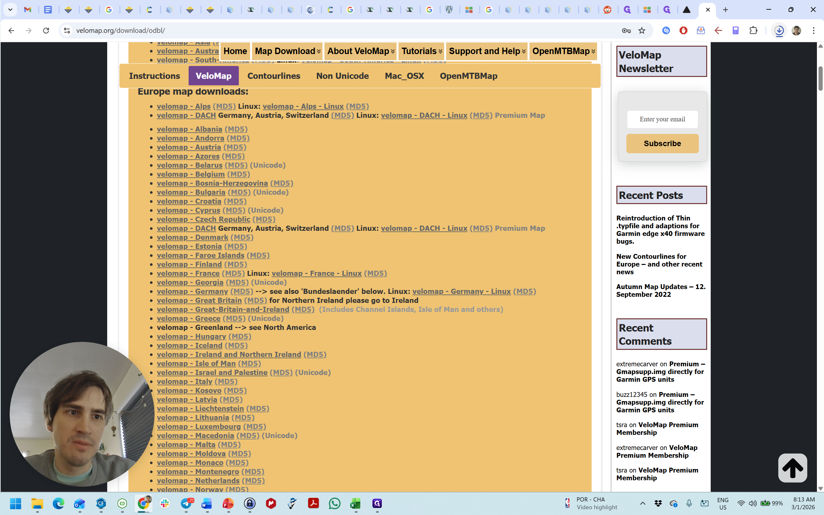Open WhatsApp from the taskbar
Image resolution: width=824 pixels, height=515 pixels.
[334, 503]
